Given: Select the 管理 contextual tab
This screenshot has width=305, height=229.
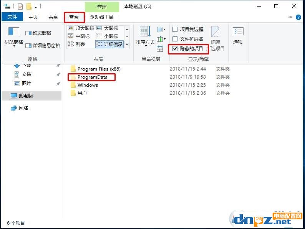Looking at the screenshot, I should pos(102,7).
